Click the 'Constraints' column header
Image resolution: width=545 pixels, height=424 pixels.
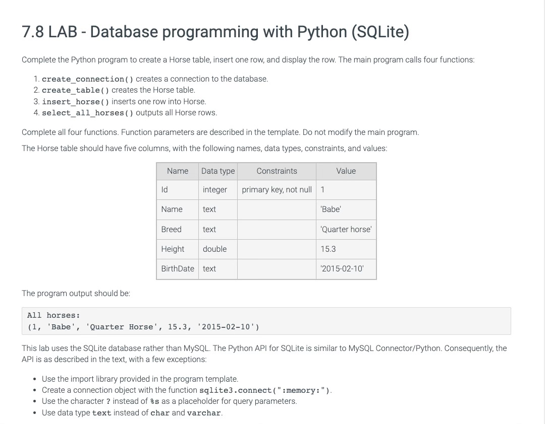[x=277, y=171]
